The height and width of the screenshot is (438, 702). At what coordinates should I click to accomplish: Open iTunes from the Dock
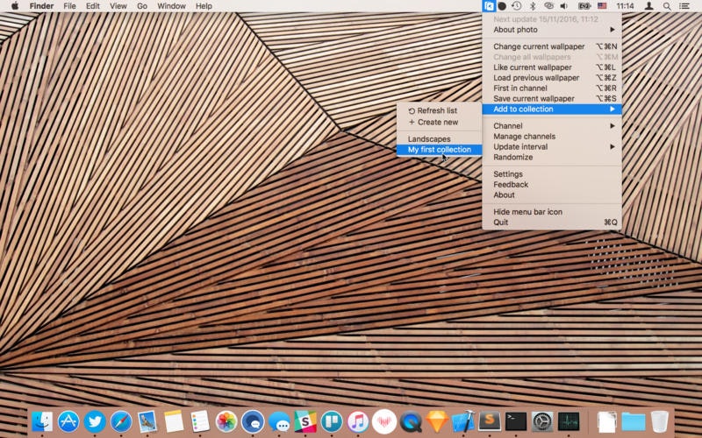point(358,421)
